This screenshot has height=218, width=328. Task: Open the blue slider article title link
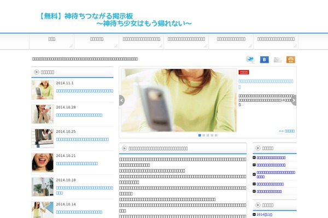tap(266, 84)
